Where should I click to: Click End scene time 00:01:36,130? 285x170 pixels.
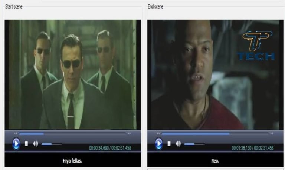click(x=242, y=148)
